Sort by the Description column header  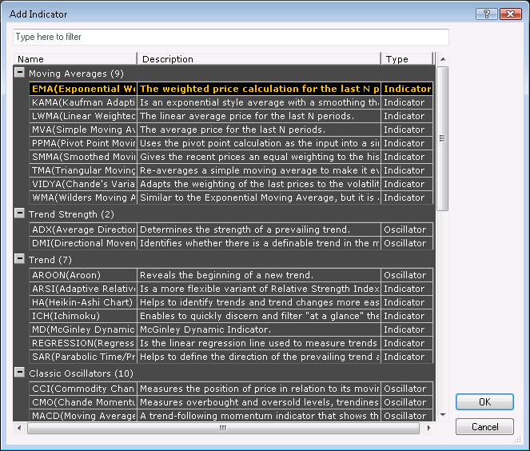pyautogui.click(x=259, y=59)
